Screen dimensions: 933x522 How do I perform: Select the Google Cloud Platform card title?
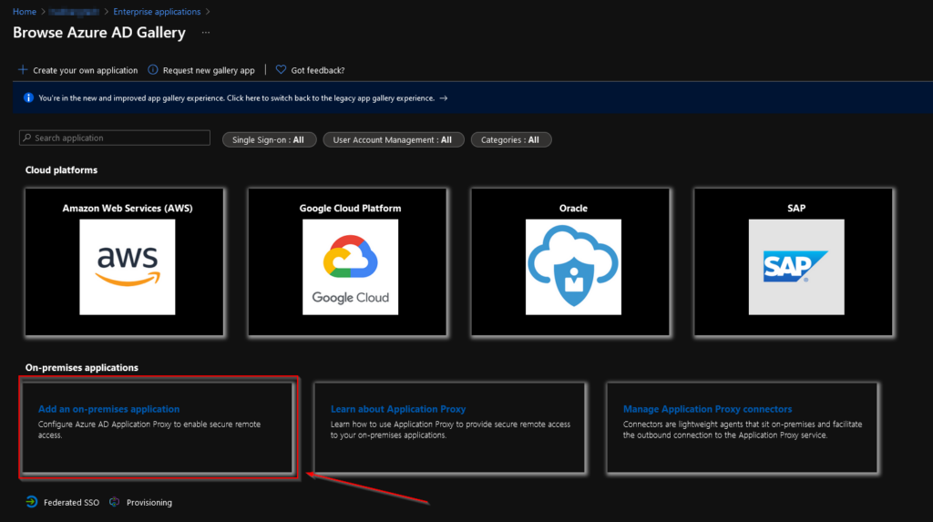[x=350, y=209]
